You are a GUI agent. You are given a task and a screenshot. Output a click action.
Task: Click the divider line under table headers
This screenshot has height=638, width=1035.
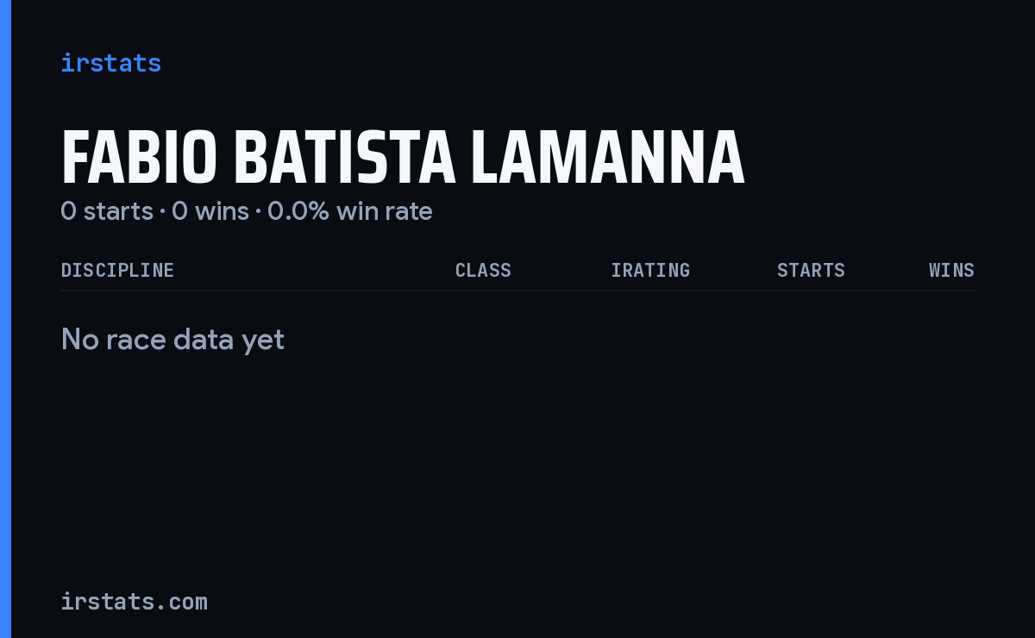(517, 291)
